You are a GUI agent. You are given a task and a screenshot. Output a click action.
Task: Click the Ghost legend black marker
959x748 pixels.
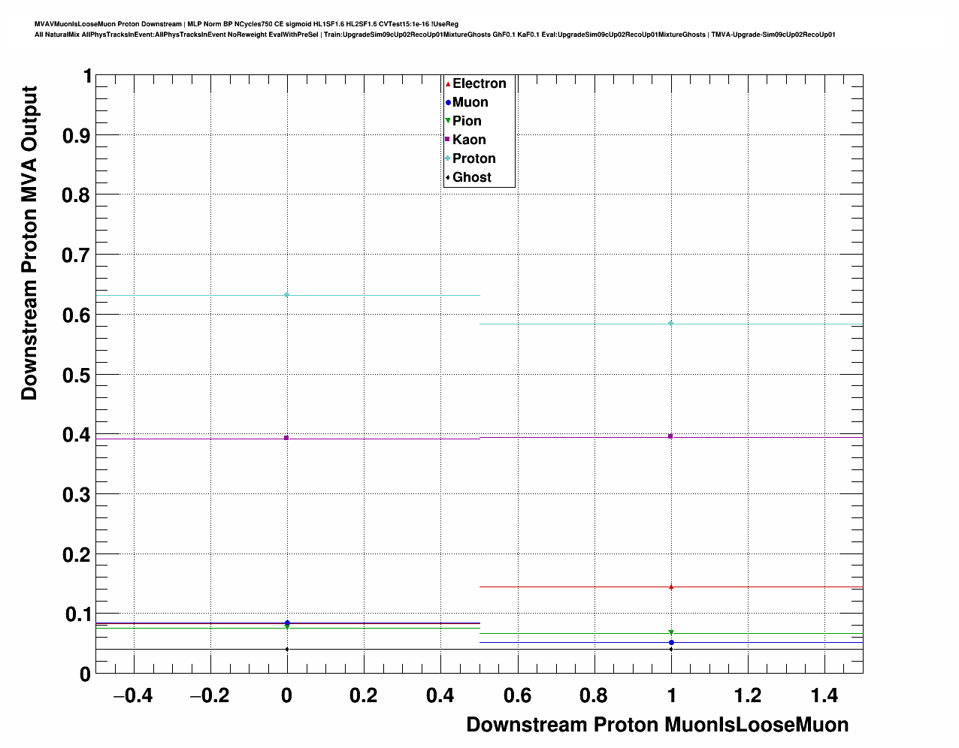[x=448, y=177]
